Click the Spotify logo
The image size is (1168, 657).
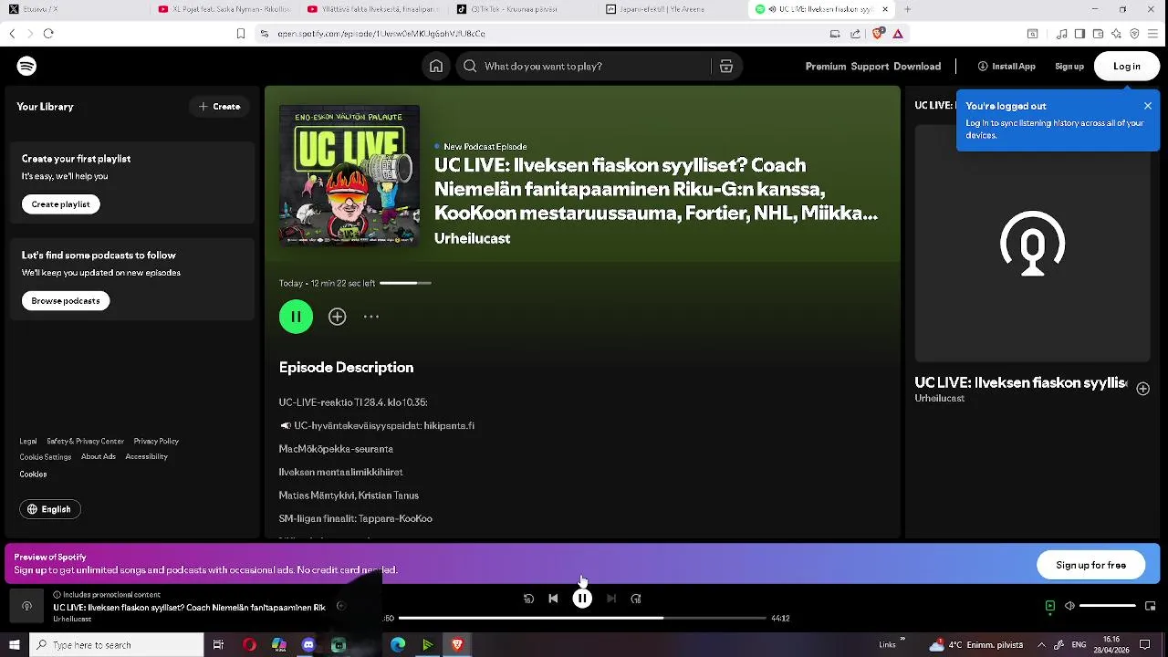pyautogui.click(x=26, y=66)
